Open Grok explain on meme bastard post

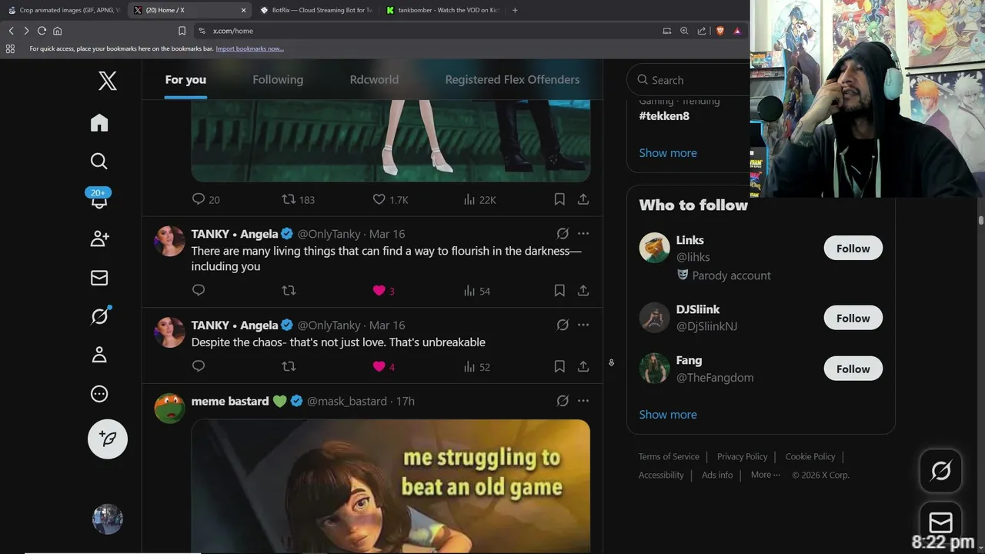click(x=563, y=401)
